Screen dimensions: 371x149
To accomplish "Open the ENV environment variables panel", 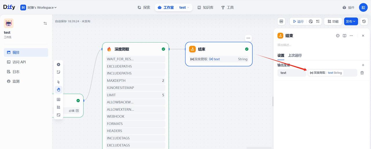I will coord(281,21).
